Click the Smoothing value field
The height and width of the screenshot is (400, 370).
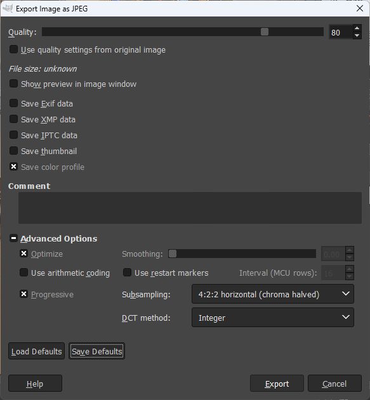click(333, 254)
